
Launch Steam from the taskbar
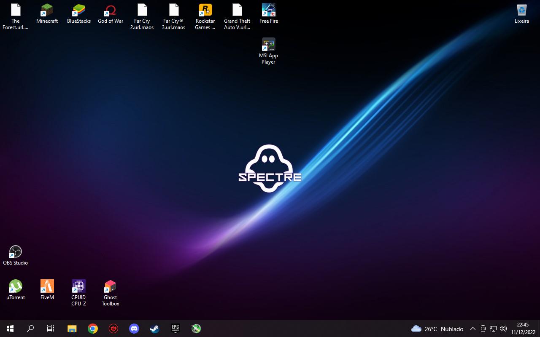click(x=155, y=329)
